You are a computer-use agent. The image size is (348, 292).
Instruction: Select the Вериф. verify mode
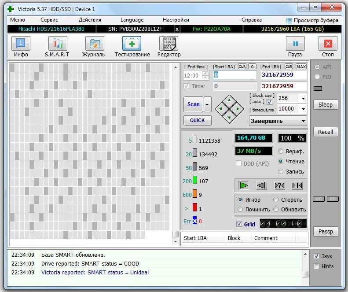[281, 151]
